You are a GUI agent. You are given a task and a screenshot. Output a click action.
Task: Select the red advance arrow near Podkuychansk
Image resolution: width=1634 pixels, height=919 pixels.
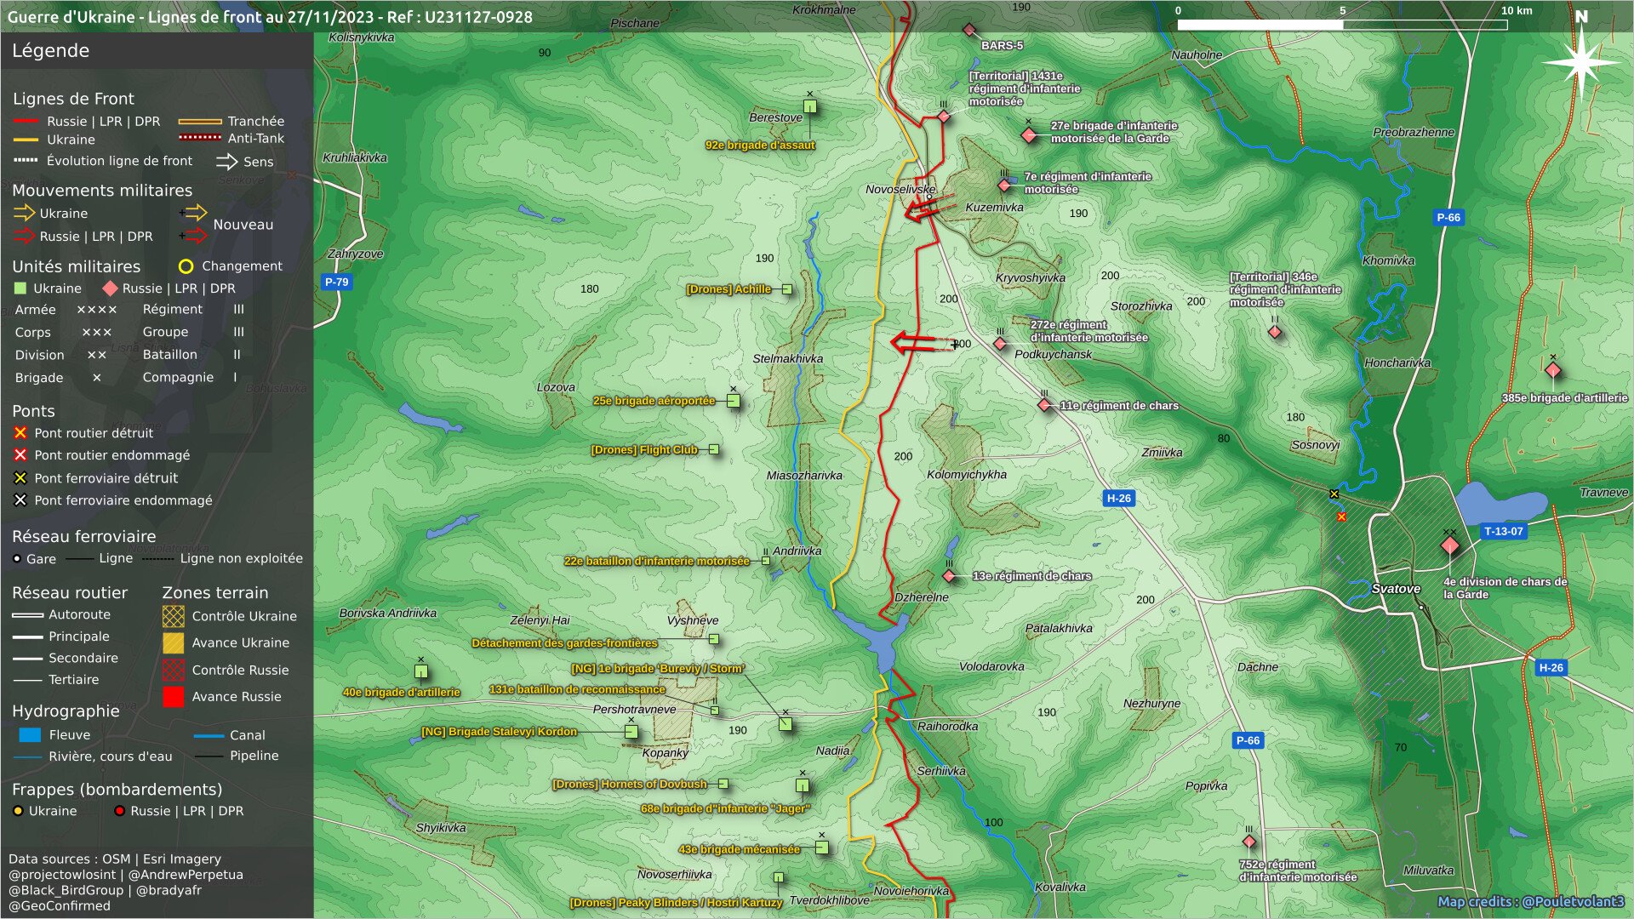(x=923, y=343)
